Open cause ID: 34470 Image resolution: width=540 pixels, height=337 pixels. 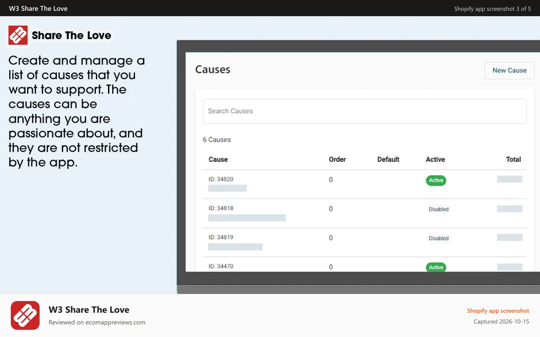[x=221, y=266]
